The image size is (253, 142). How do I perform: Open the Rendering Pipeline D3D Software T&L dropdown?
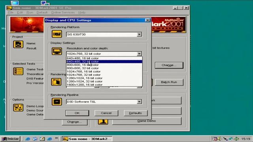[x=139, y=102]
